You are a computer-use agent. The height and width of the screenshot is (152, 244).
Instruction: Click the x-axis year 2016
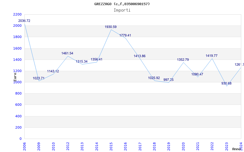click(x=126, y=147)
